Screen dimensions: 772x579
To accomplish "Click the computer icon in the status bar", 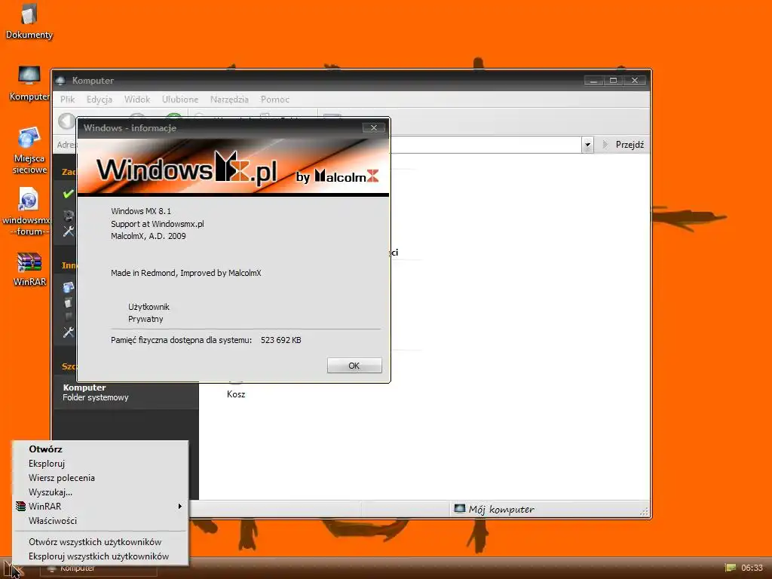I will (x=459, y=509).
